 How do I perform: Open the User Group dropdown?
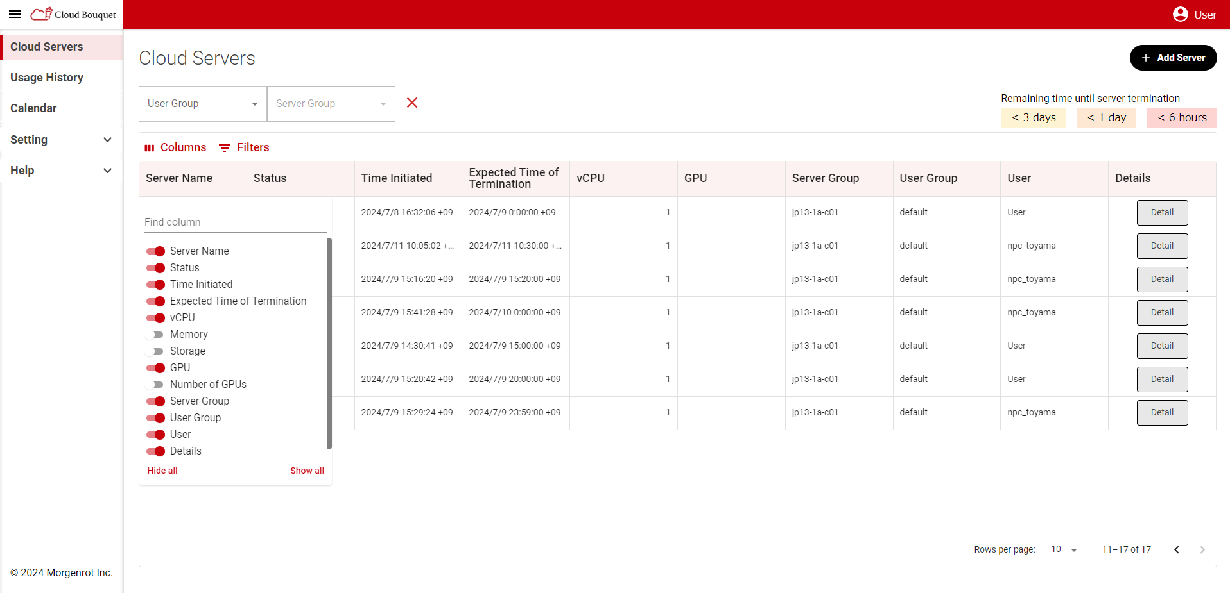[x=203, y=104]
